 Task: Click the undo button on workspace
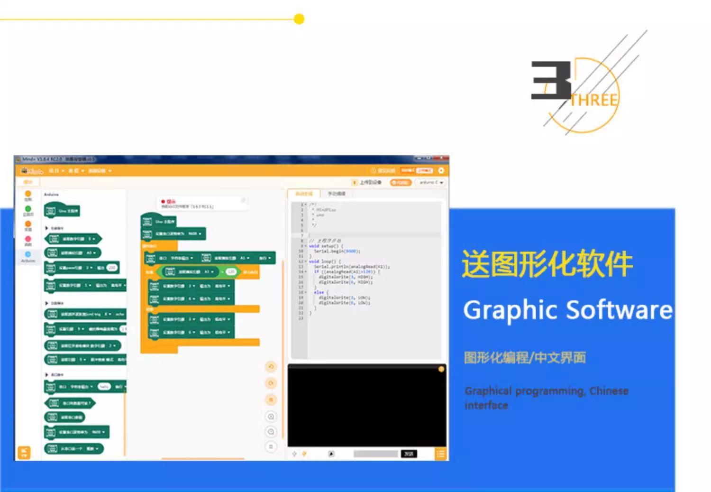click(271, 367)
